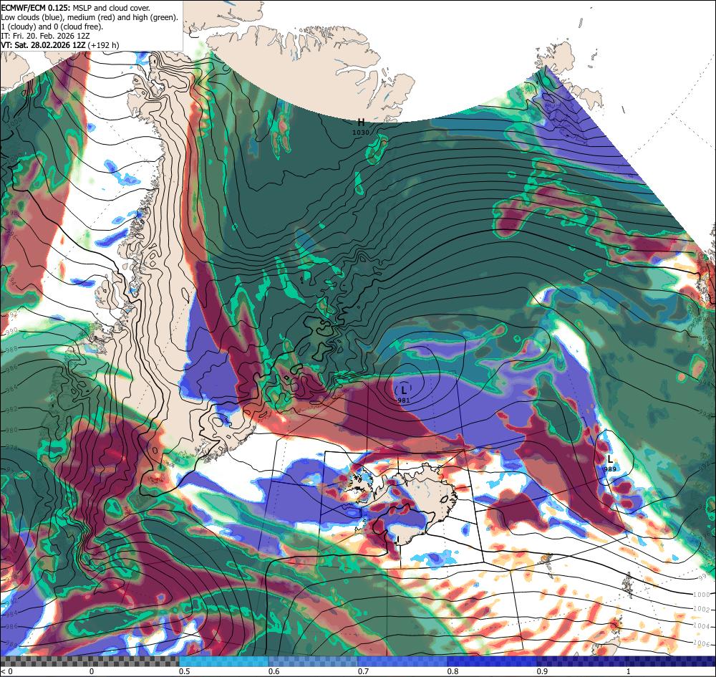Select the 0.7 legend color segment
This screenshot has width=716, height=677.
(402, 661)
